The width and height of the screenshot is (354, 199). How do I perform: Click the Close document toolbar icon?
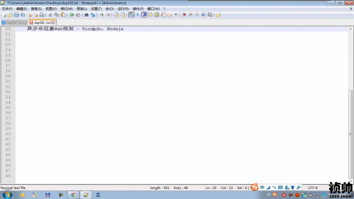pyautogui.click(x=29, y=15)
